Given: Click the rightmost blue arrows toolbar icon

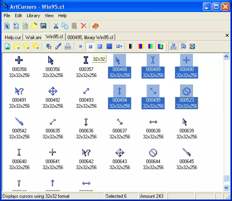Looking at the screenshot, I should pos(192,46).
